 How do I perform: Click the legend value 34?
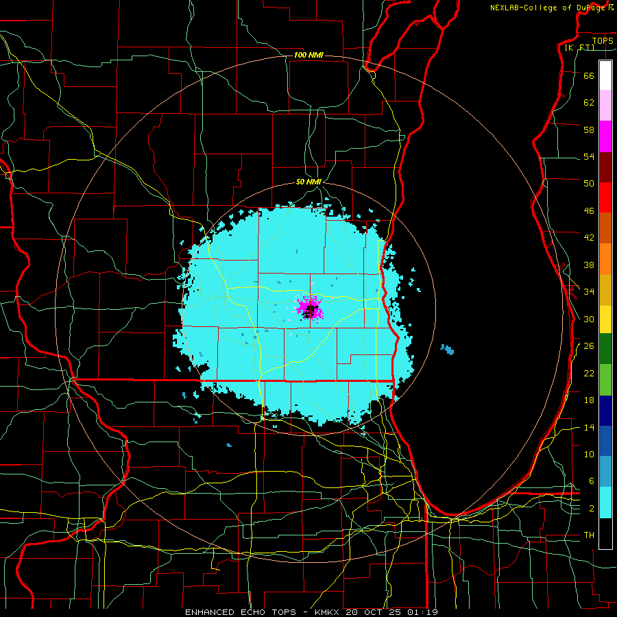coord(589,291)
